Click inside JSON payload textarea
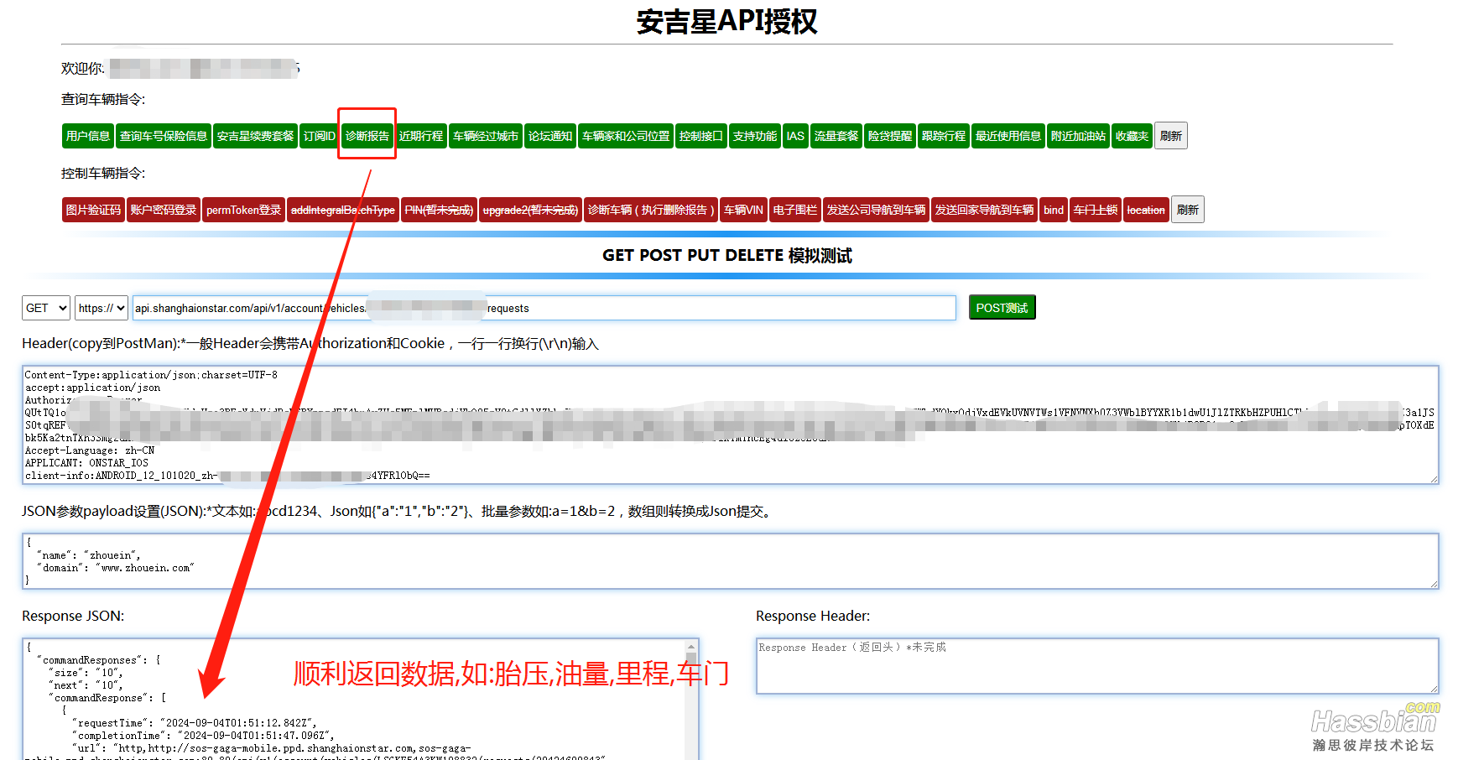This screenshot has width=1458, height=760. point(731,561)
